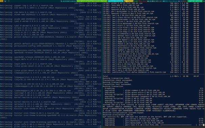Image resolution: width=205 pixels, height=128 pixels.
Task: Click 'Detected architecture x86-64.' line
Action: click(x=118, y=115)
